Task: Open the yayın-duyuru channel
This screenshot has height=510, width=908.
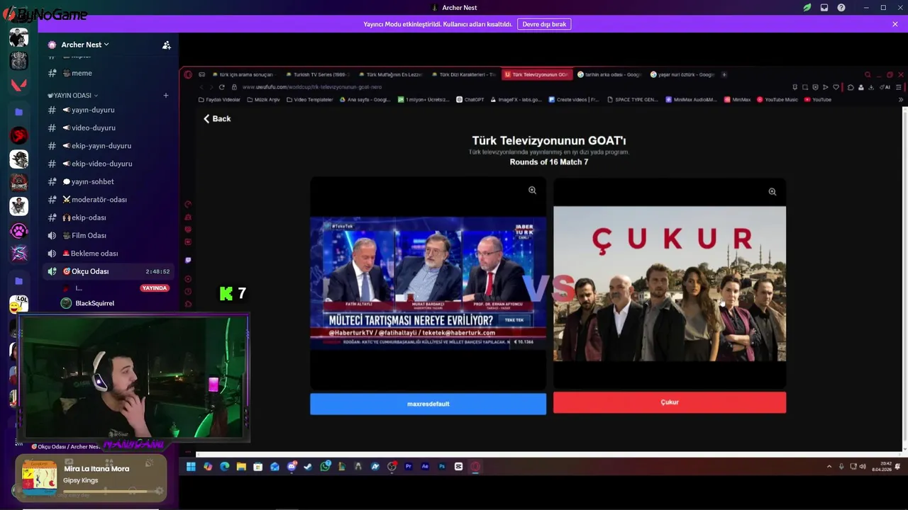Action: click(x=108, y=110)
